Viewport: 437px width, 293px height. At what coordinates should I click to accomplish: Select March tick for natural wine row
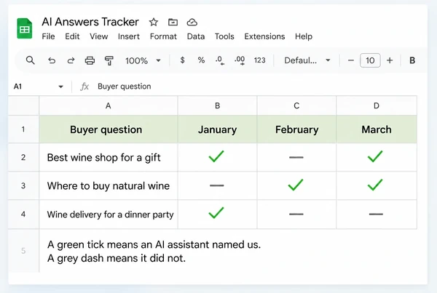point(377,185)
